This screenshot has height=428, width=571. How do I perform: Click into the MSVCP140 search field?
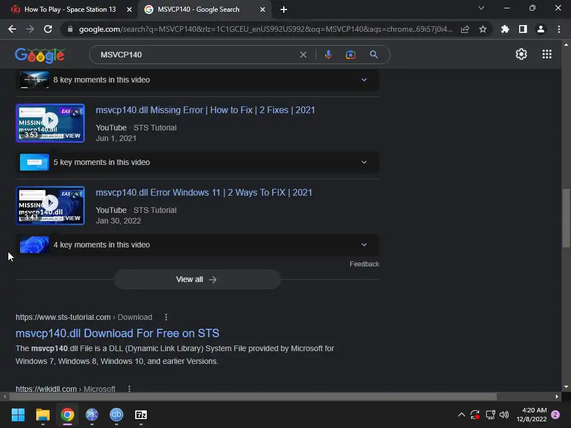(197, 55)
